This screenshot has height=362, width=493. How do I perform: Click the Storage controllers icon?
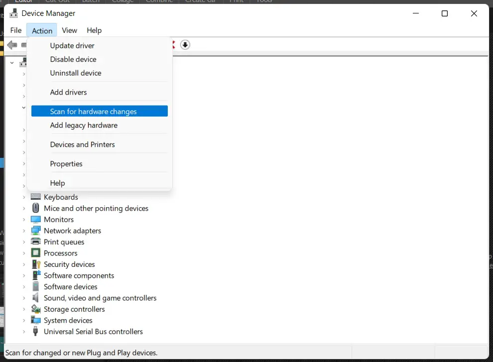[x=36, y=309]
